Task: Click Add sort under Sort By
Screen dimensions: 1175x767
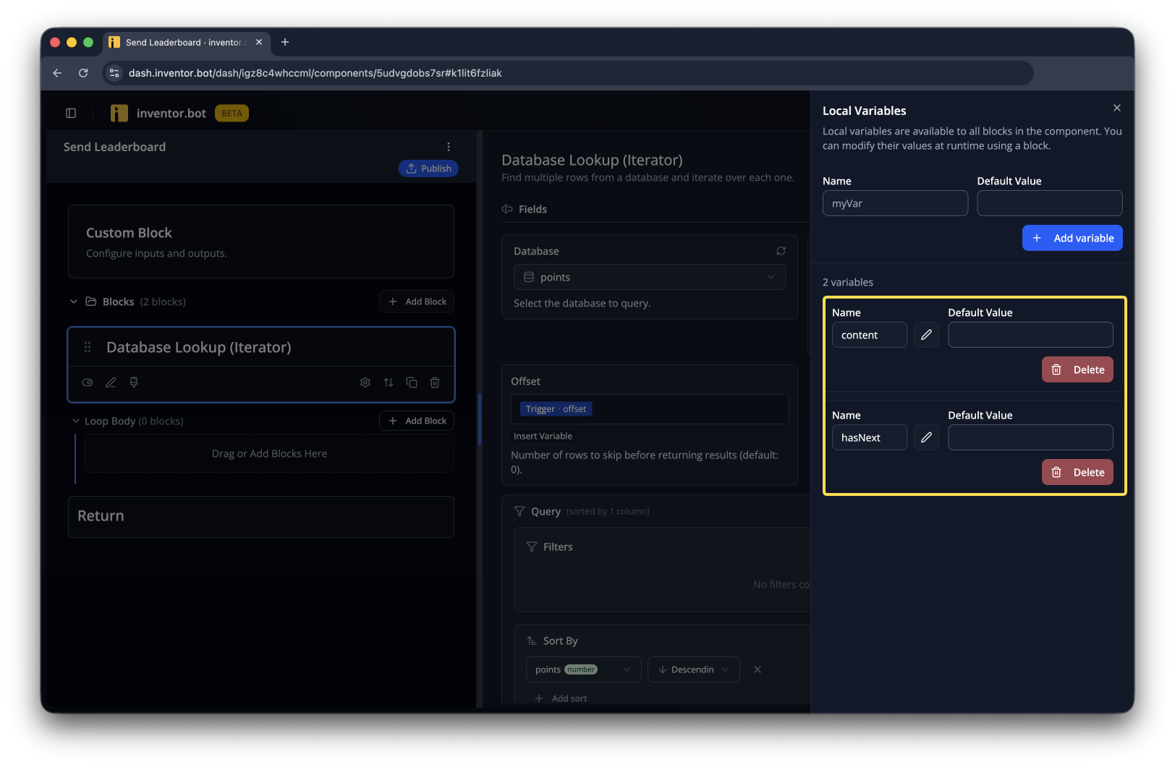Action: (x=561, y=698)
